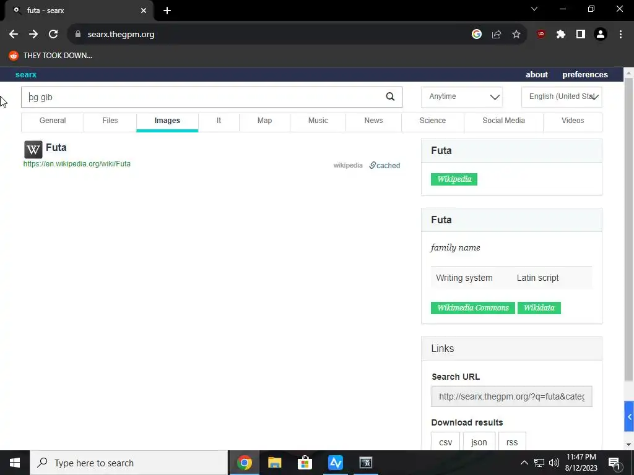Switch to the It tab
Viewport: 634px width, 475px height.
tap(219, 121)
